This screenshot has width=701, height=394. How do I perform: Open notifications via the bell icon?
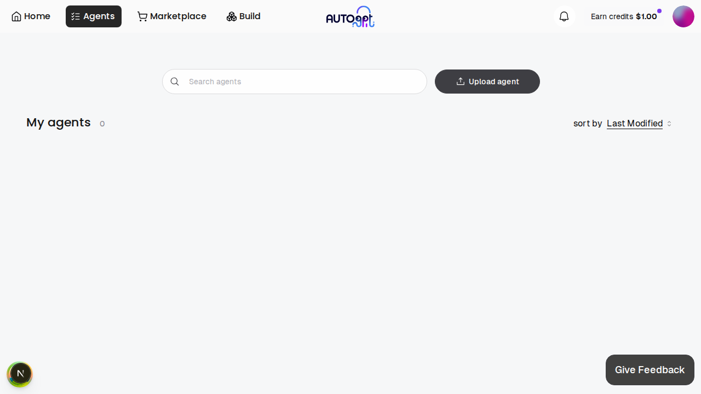tap(564, 16)
